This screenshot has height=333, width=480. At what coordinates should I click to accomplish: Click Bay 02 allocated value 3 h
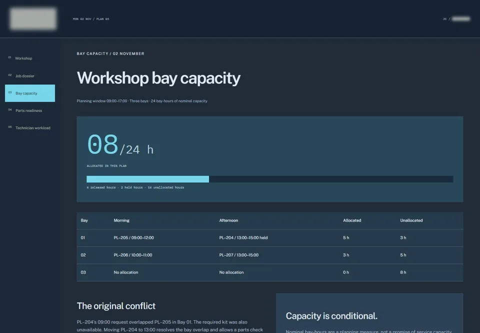coord(346,255)
